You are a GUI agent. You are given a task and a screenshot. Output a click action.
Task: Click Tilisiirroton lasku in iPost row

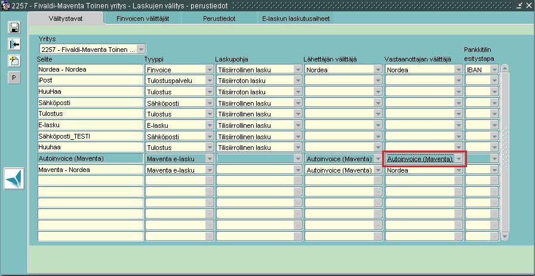pos(242,81)
